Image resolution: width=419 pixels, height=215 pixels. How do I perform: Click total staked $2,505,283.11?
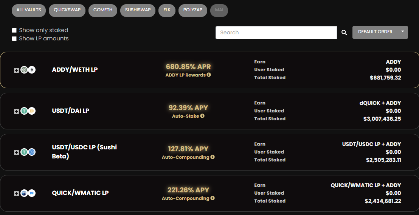(383, 160)
